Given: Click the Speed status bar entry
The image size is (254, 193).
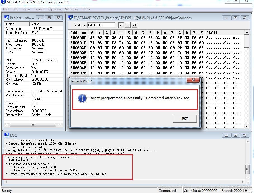Looking at the screenshot, I should pos(235,191).
